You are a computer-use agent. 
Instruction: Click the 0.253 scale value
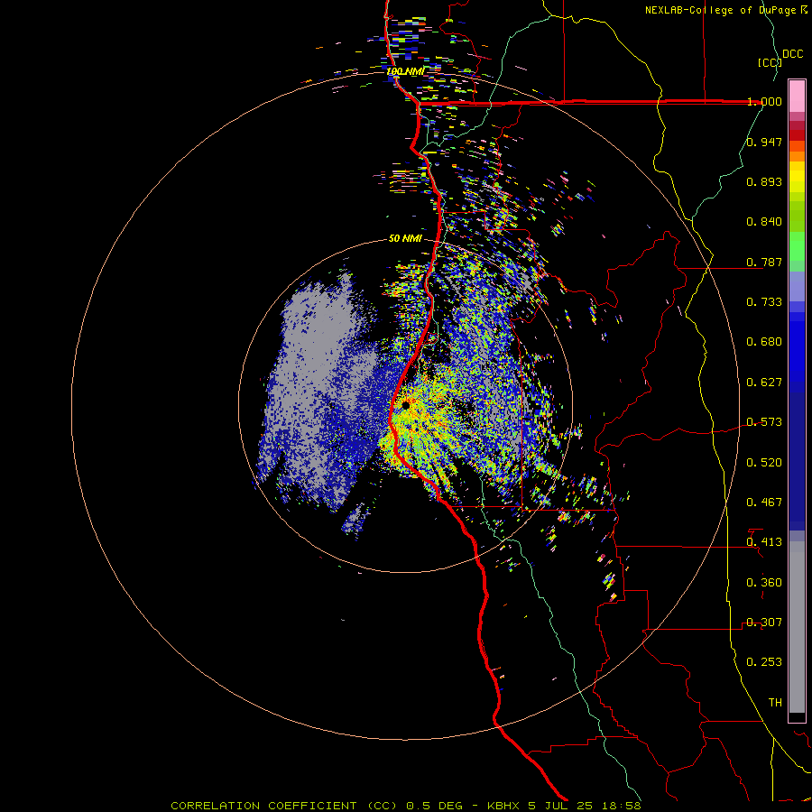tap(764, 662)
